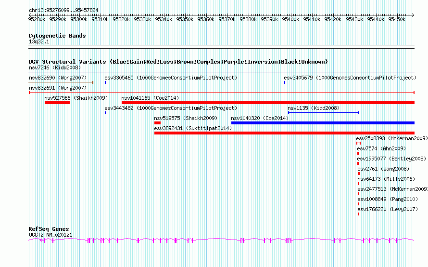Click the 95350k ruler position
428x267 pixels.
coord(185,19)
